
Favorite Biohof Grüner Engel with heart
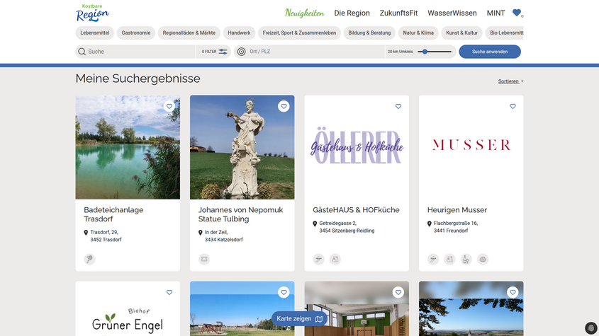tap(169, 293)
